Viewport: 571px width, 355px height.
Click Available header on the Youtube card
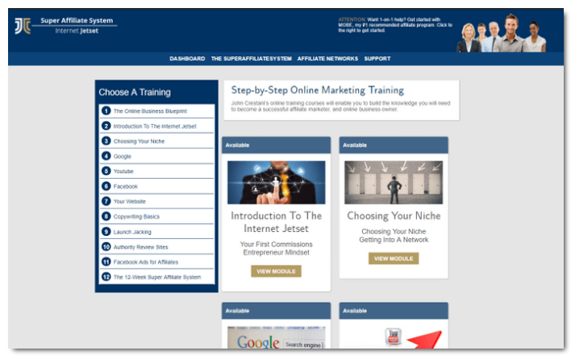pos(394,311)
